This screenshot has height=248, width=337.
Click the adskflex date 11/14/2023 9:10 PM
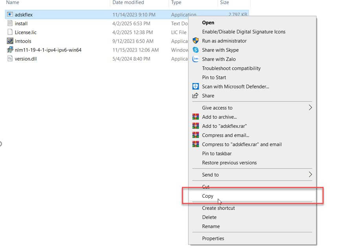click(x=134, y=15)
